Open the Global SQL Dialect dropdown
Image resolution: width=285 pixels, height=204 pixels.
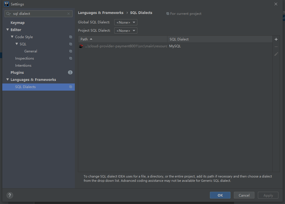126,22
